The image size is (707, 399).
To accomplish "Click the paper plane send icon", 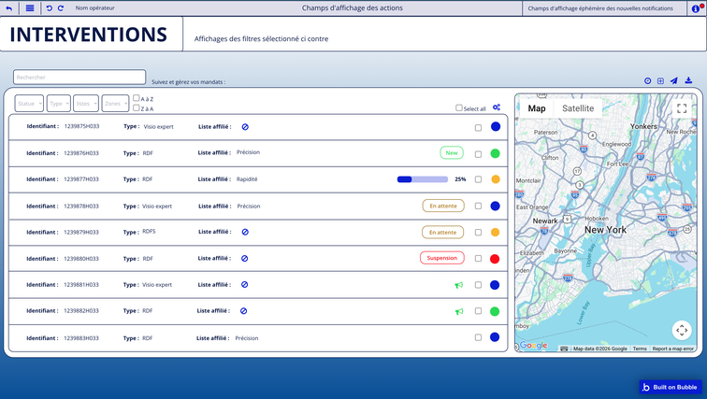I will [x=673, y=81].
